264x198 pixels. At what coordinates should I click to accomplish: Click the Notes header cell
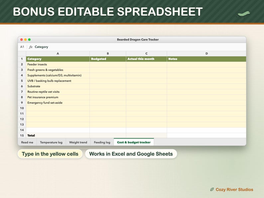[206, 59]
